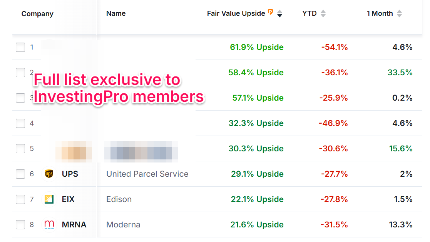430x242 pixels.
Task: Open the UPS ticker link
Action: [70, 174]
